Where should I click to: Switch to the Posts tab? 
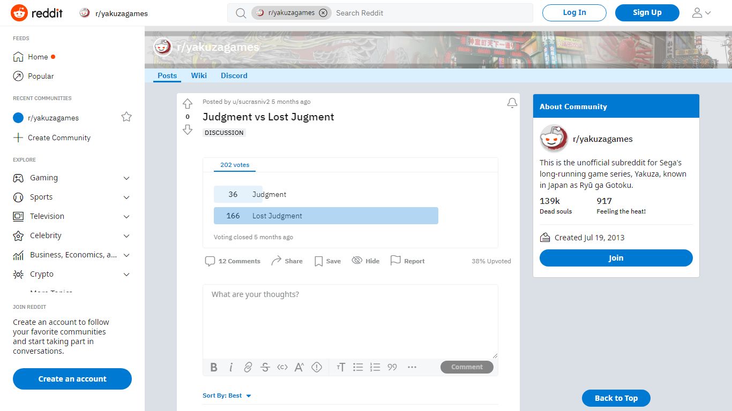[x=167, y=75]
